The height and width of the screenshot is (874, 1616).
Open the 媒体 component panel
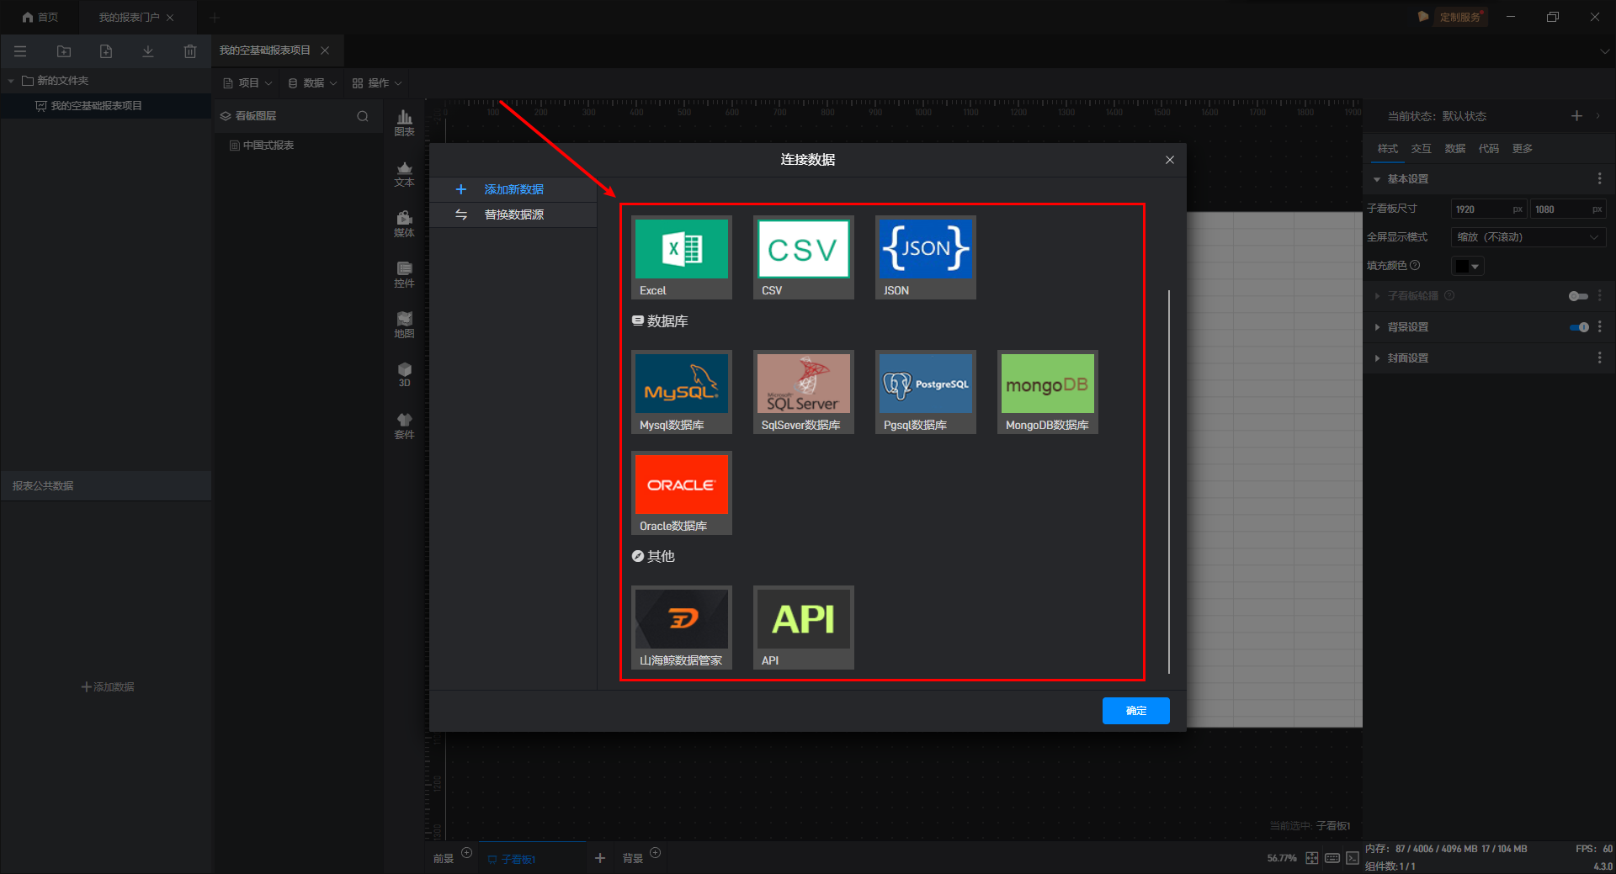click(x=405, y=225)
